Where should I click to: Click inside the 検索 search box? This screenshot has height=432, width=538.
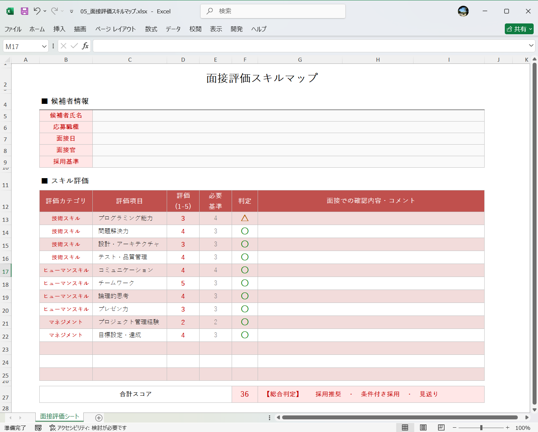pos(273,11)
